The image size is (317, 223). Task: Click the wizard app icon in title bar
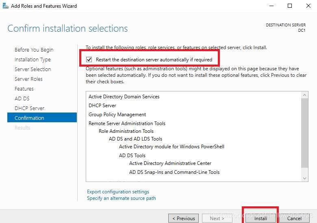tap(5, 6)
